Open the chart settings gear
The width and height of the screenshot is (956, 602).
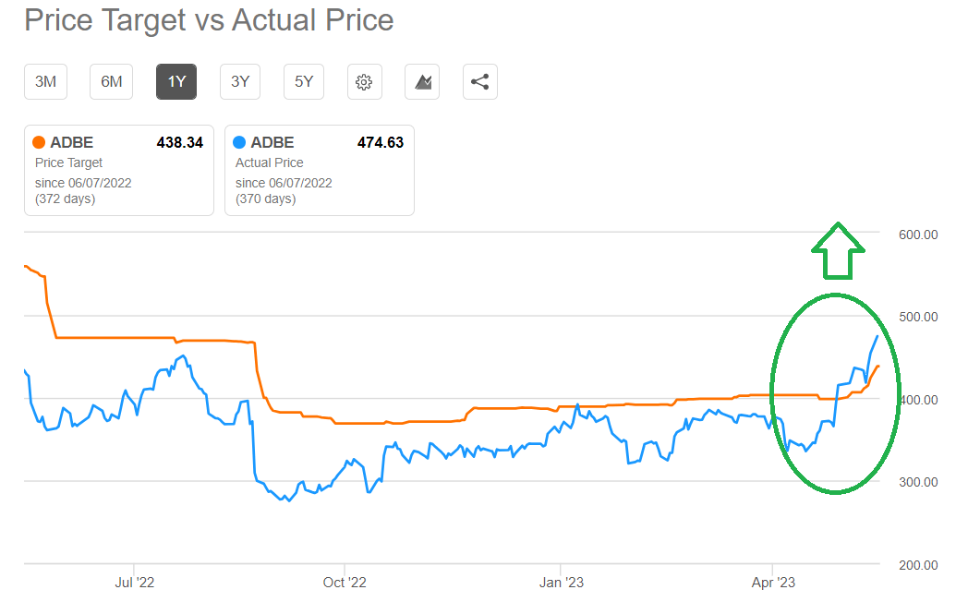[364, 82]
